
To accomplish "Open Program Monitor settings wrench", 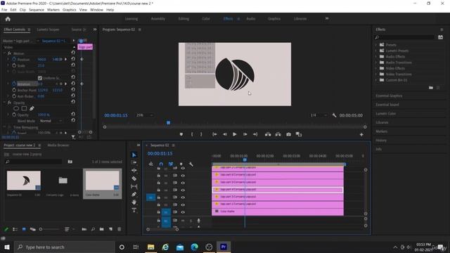I will [335, 115].
